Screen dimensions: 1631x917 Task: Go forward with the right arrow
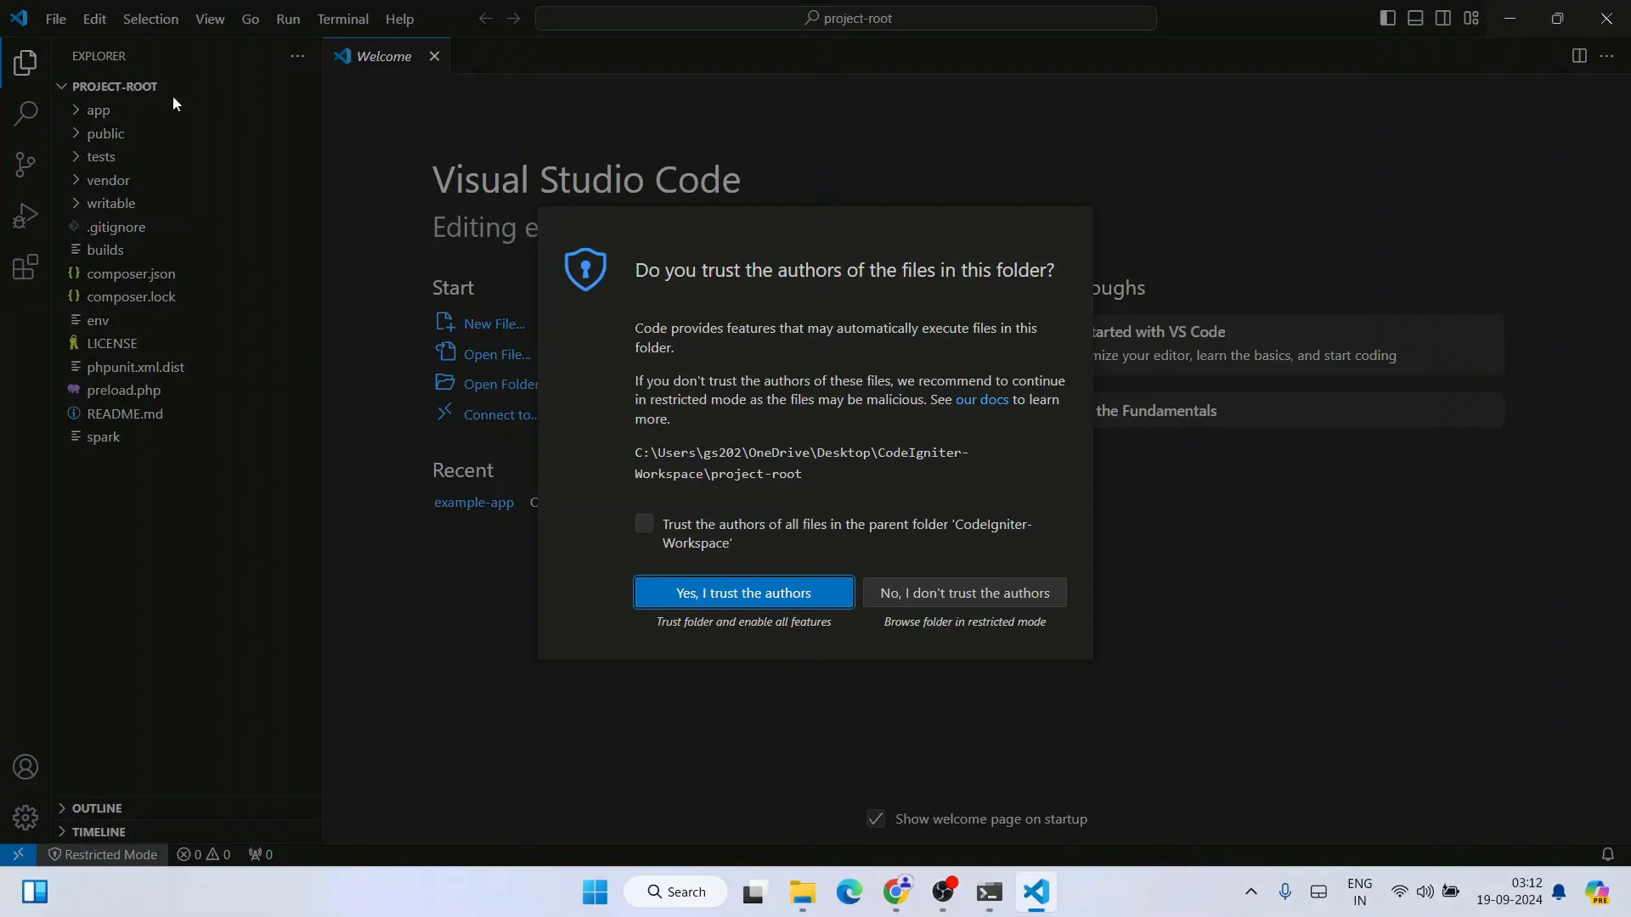point(513,18)
